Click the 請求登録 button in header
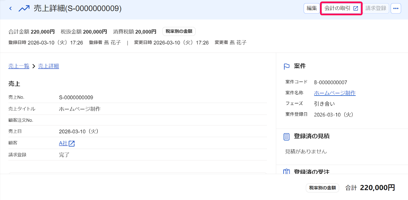 tap(376, 8)
